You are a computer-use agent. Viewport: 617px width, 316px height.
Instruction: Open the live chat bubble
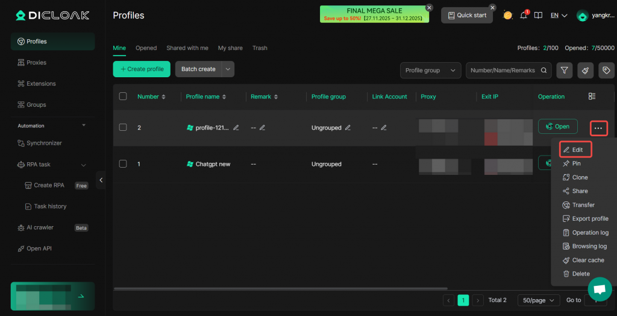click(599, 289)
